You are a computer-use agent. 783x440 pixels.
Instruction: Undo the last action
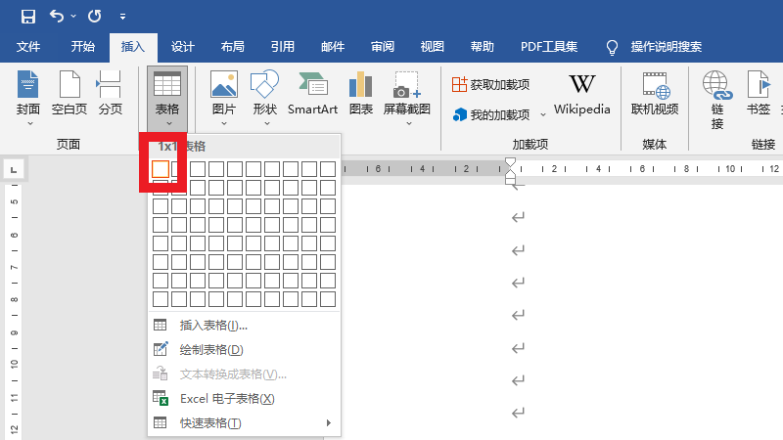[57, 17]
